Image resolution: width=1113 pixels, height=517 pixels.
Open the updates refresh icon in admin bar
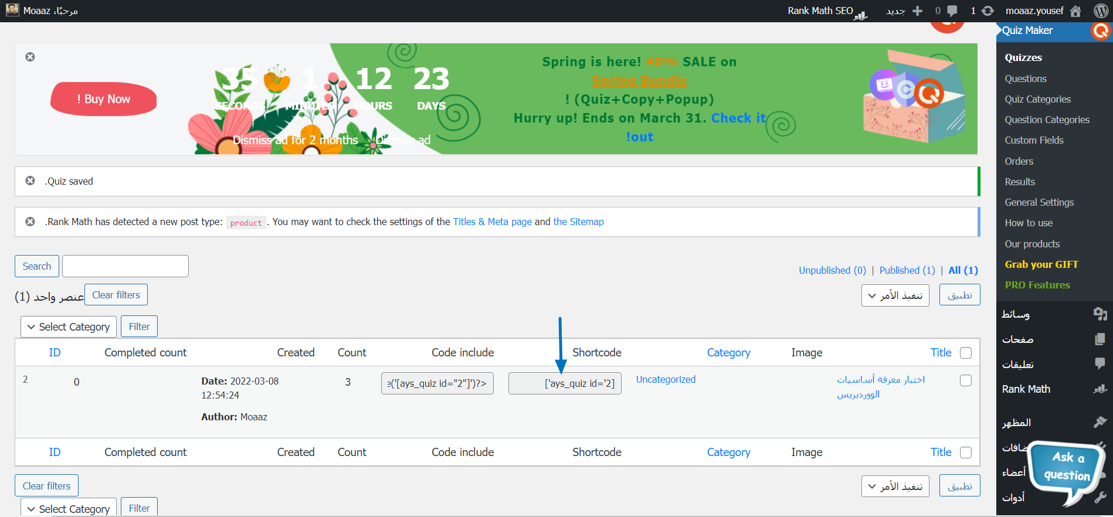(988, 11)
